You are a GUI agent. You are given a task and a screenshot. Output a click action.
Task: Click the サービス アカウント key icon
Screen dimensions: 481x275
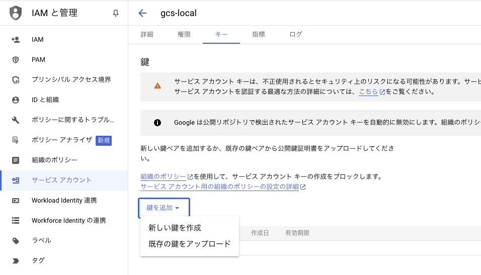pyautogui.click(x=16, y=180)
